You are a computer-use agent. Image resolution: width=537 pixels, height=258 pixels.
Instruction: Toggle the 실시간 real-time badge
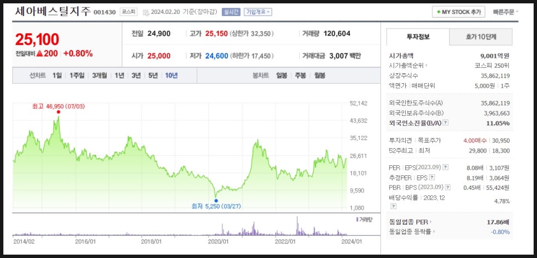point(231,12)
